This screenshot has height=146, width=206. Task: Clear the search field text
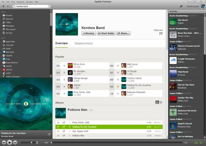[x=49, y=6]
